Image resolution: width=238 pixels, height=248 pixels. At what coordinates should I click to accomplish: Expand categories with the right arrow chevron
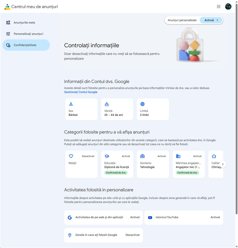tap(223, 164)
